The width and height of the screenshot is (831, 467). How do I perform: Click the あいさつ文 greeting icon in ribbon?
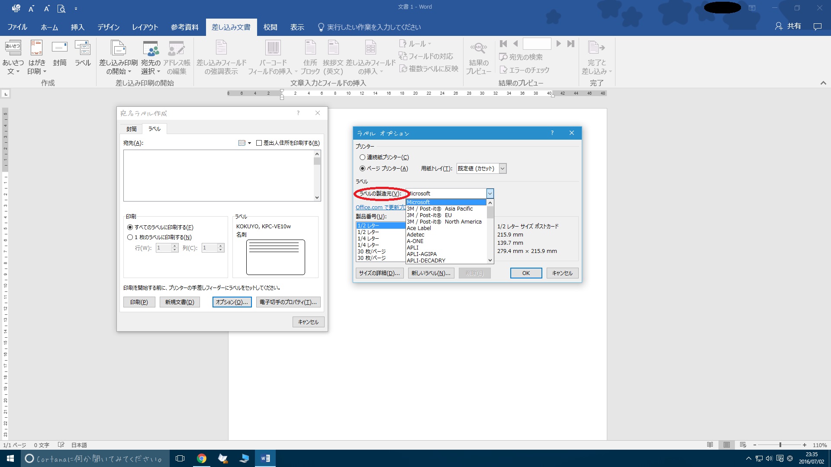pyautogui.click(x=13, y=58)
